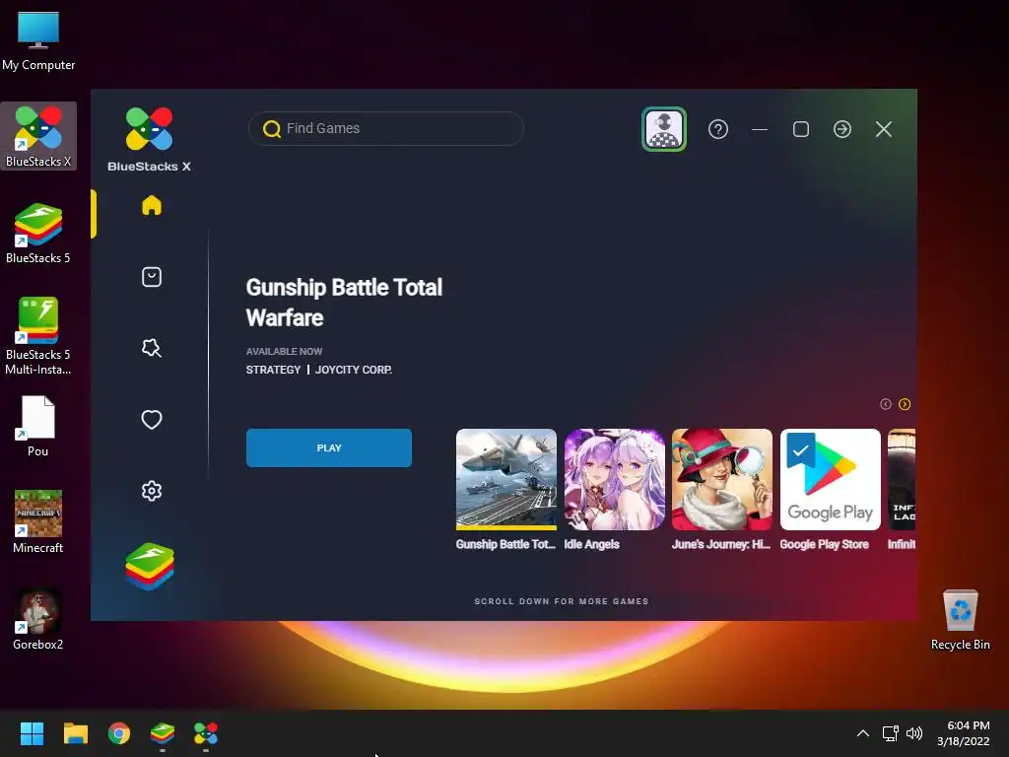Select the BlueStacks 5 desktop shortcut
This screenshot has height=757, width=1009.
pos(38,233)
